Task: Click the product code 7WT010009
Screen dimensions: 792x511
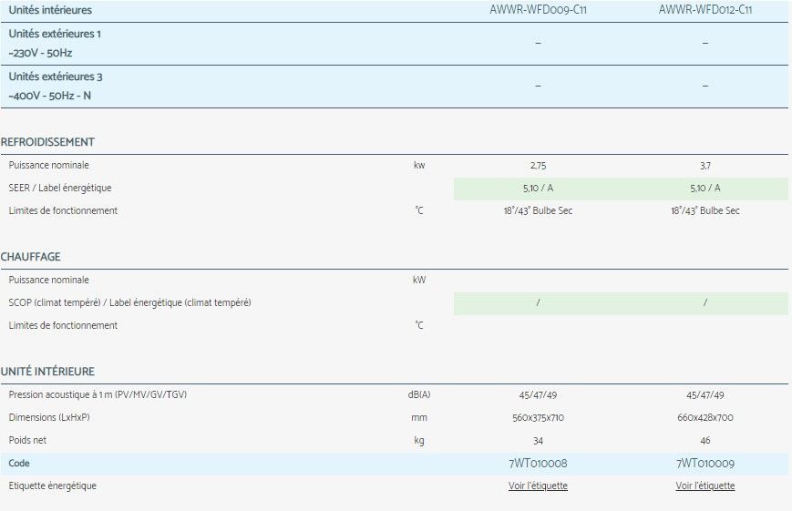Action: point(705,464)
